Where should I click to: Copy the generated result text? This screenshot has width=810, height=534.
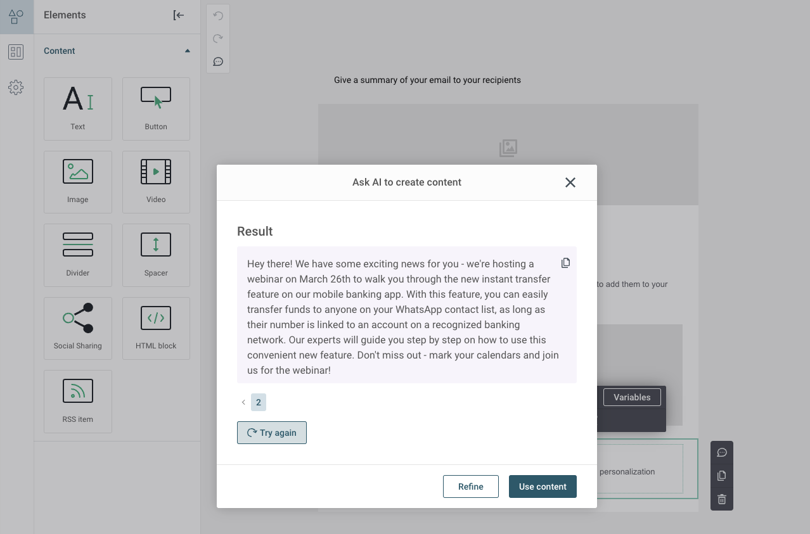pyautogui.click(x=566, y=263)
